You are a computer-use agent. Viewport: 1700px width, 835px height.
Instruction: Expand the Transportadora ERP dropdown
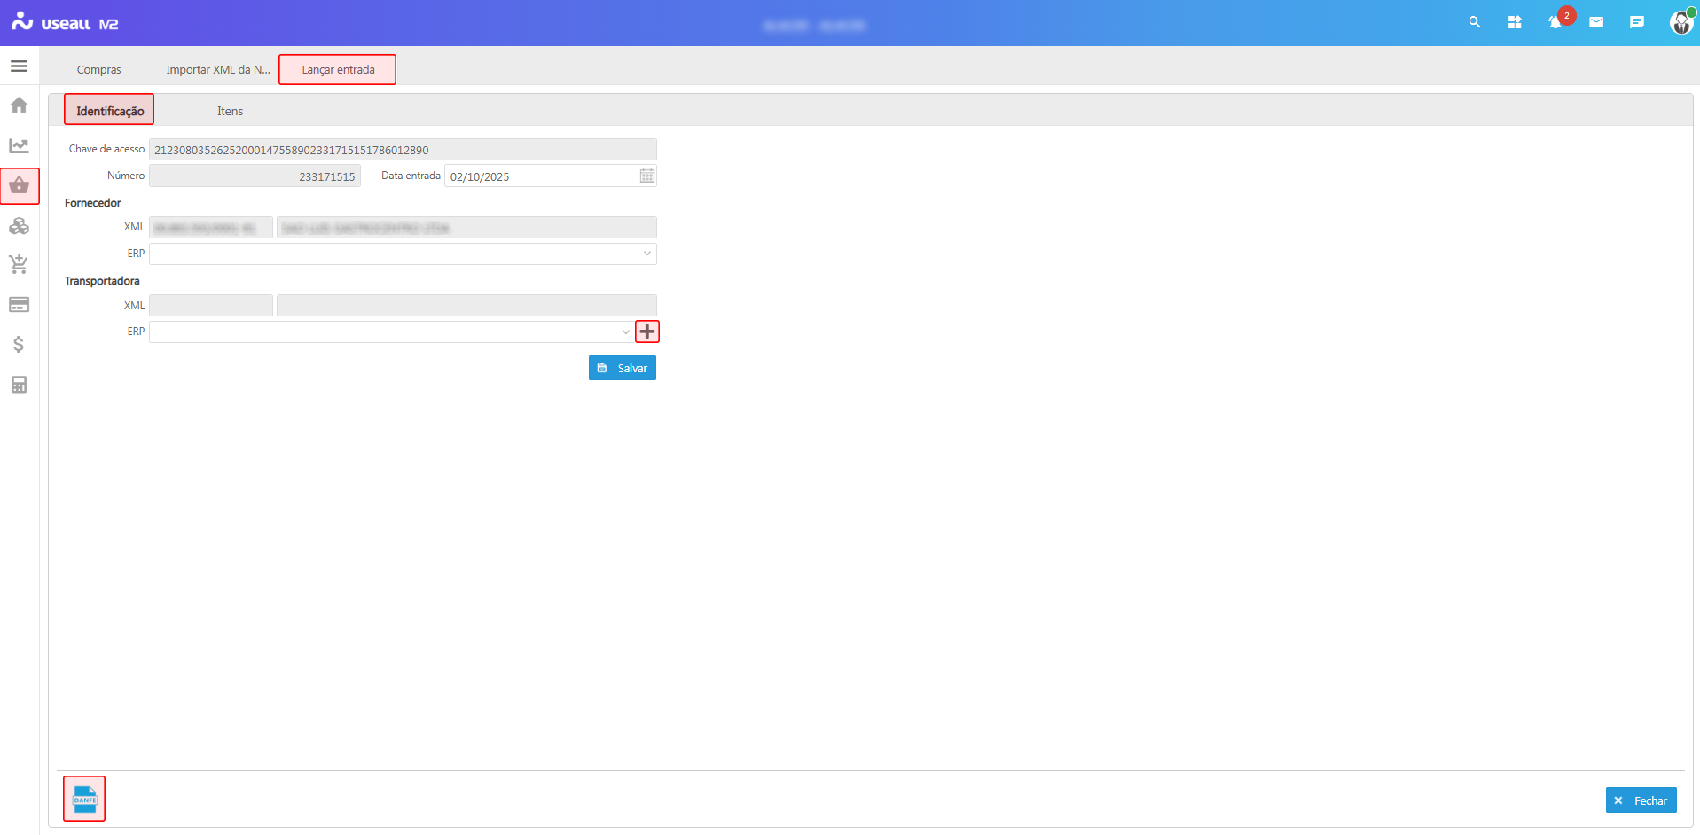pos(625,332)
